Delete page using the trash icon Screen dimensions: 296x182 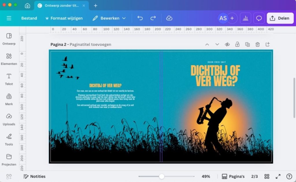coord(258,44)
